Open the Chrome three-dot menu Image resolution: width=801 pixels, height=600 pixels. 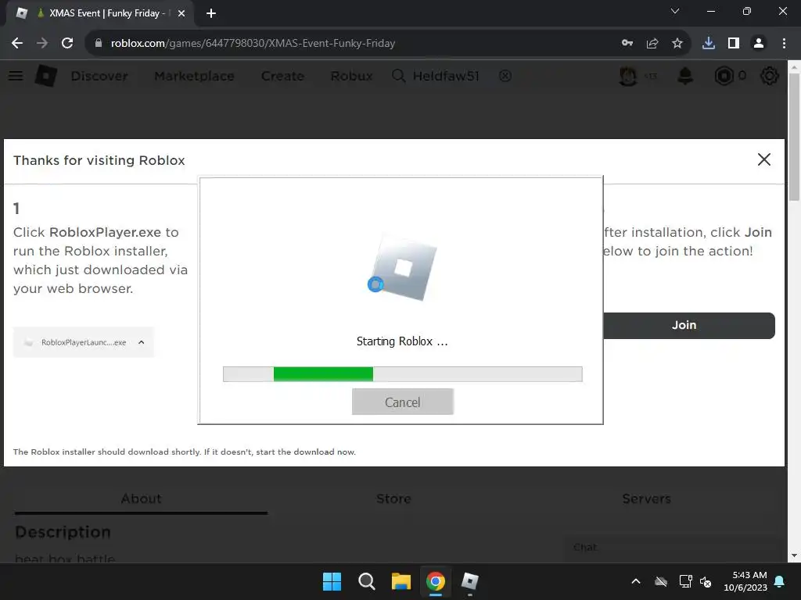[784, 44]
